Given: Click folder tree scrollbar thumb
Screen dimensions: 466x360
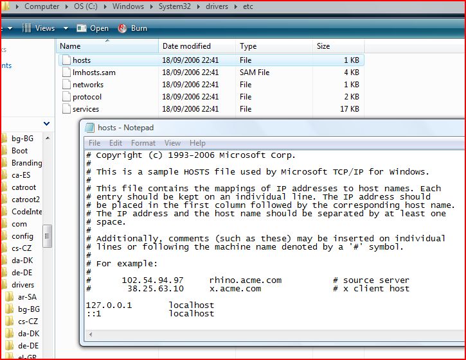Looking at the screenshot, I should click(48, 236).
